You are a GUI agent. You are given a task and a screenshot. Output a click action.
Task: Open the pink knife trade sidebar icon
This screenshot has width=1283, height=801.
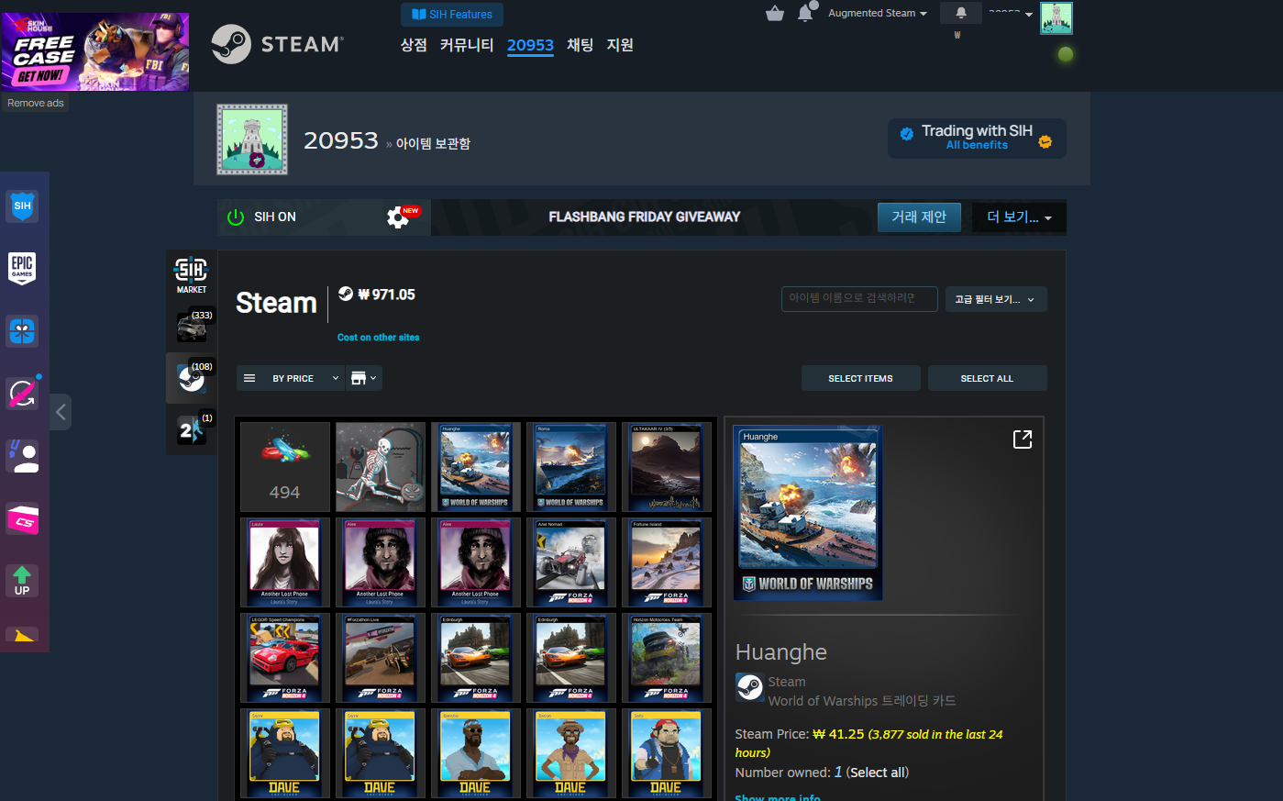(x=22, y=393)
